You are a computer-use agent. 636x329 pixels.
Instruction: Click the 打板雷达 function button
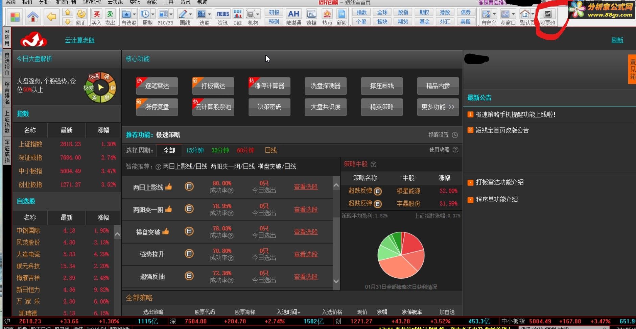[x=213, y=86]
